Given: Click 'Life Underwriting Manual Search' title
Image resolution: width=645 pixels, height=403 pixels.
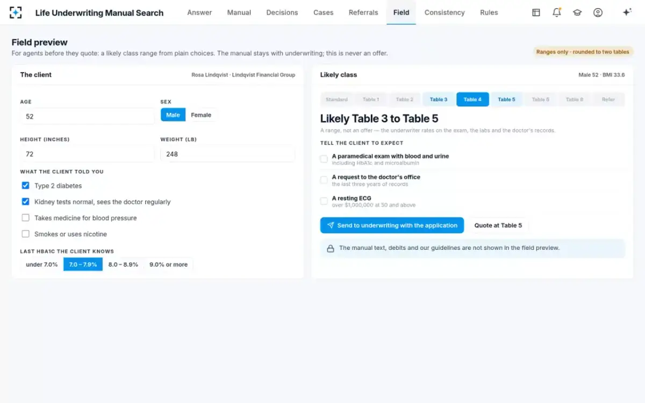Looking at the screenshot, I should coord(99,12).
